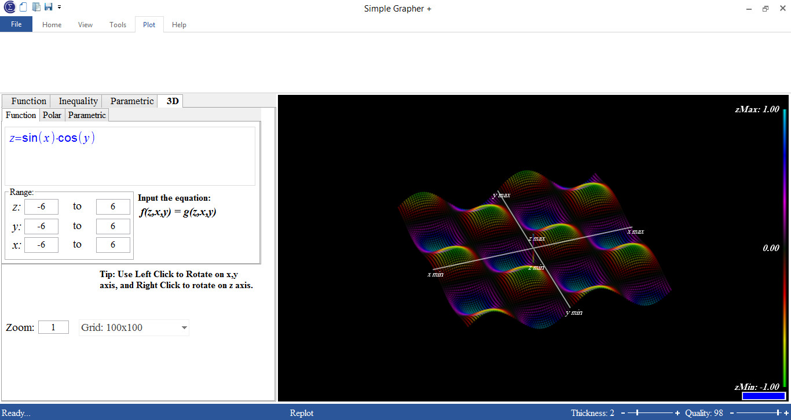Decrease quality with the minus button
Screen dimensions: 791x420
point(731,413)
